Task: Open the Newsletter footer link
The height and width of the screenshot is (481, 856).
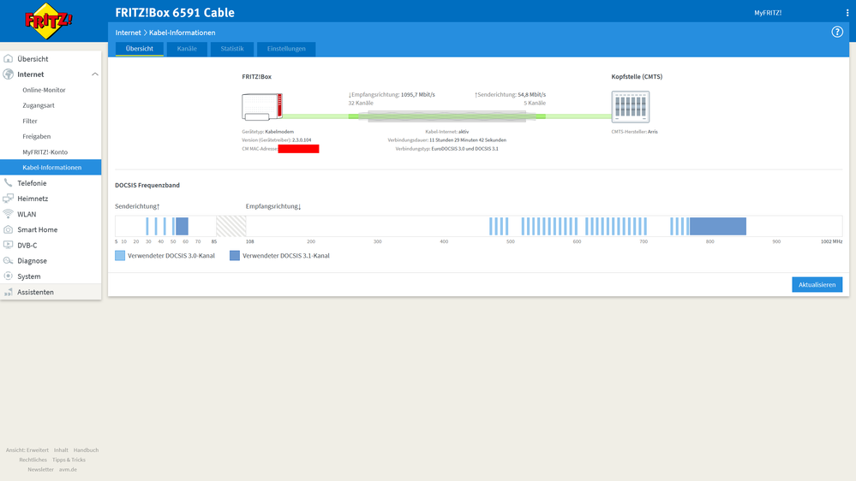Action: click(41, 470)
